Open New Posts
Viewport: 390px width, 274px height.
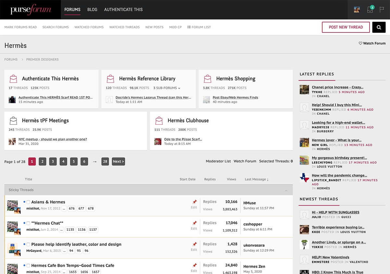tap(154, 27)
